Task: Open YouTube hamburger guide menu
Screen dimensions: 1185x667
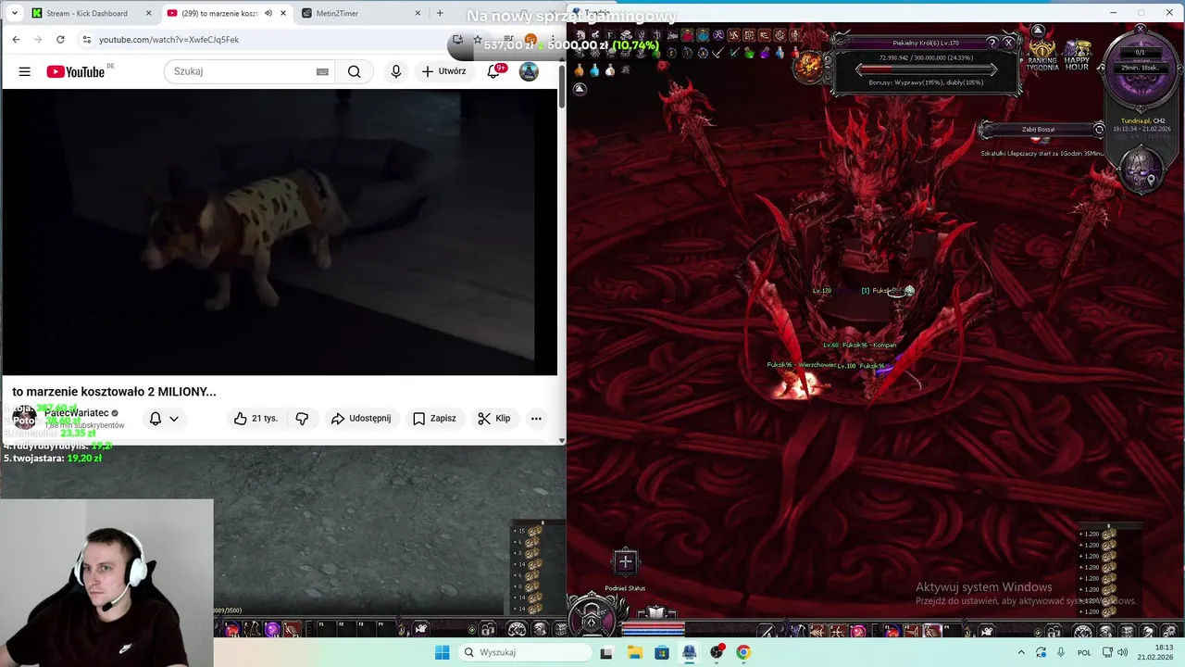Action: [x=25, y=71]
